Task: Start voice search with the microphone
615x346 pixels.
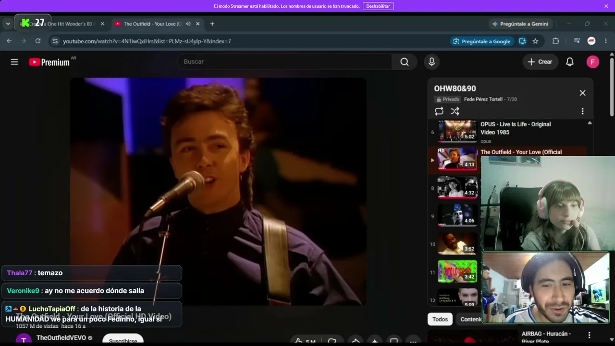Action: coord(431,62)
